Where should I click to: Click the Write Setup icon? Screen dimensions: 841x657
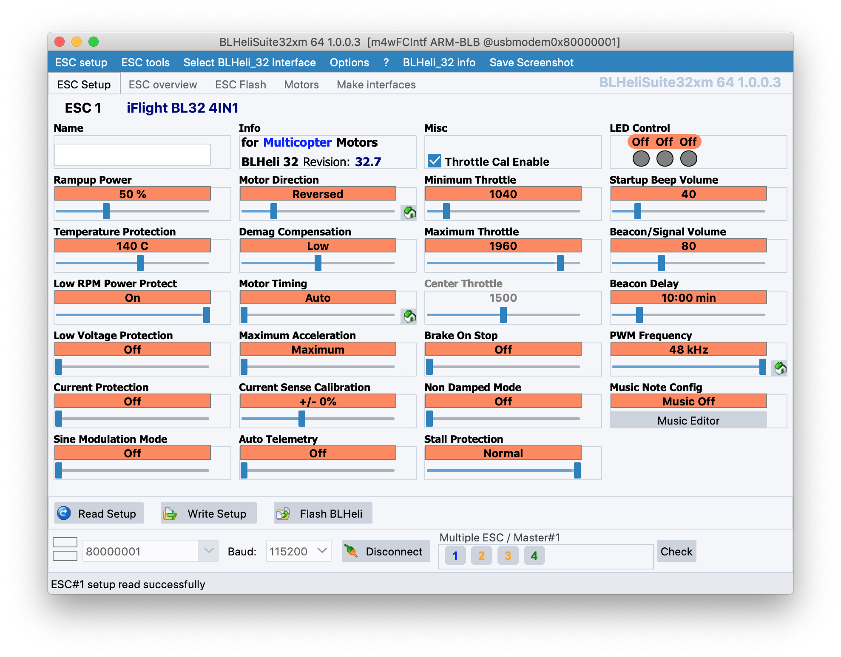coord(170,513)
